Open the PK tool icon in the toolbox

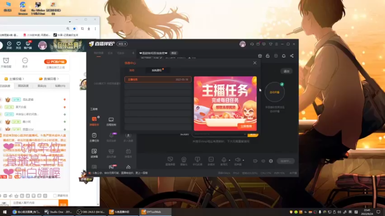tap(112, 167)
